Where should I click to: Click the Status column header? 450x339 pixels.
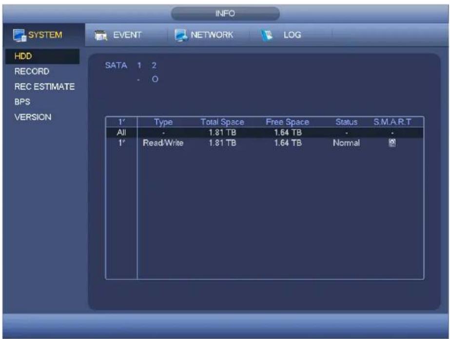[x=346, y=122]
